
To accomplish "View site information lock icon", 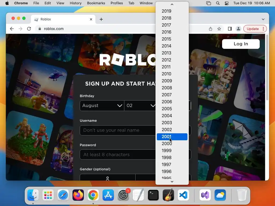I will click(x=40, y=29).
